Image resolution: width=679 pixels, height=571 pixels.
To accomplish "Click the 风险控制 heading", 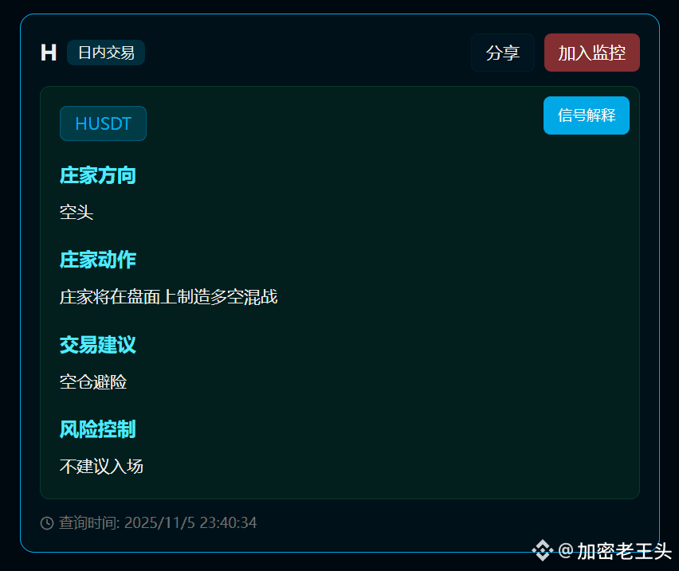I will (98, 429).
